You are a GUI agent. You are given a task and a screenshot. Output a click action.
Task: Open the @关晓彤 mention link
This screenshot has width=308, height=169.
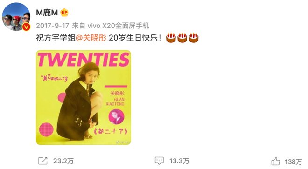[x=91, y=38]
